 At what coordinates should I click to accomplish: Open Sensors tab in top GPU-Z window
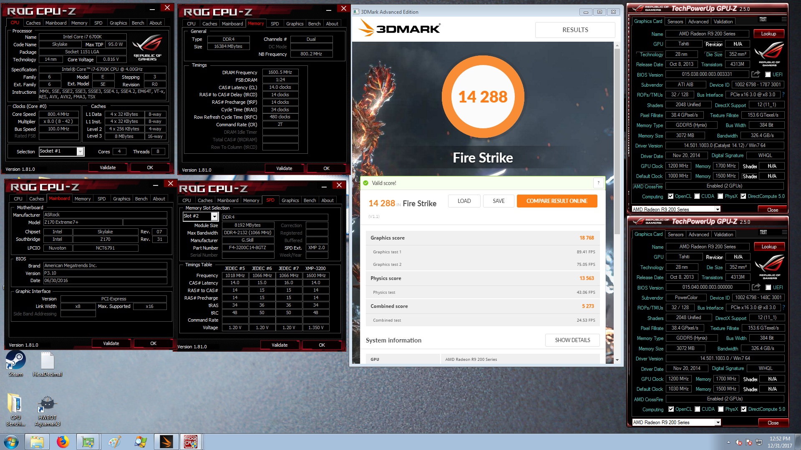coord(675,22)
